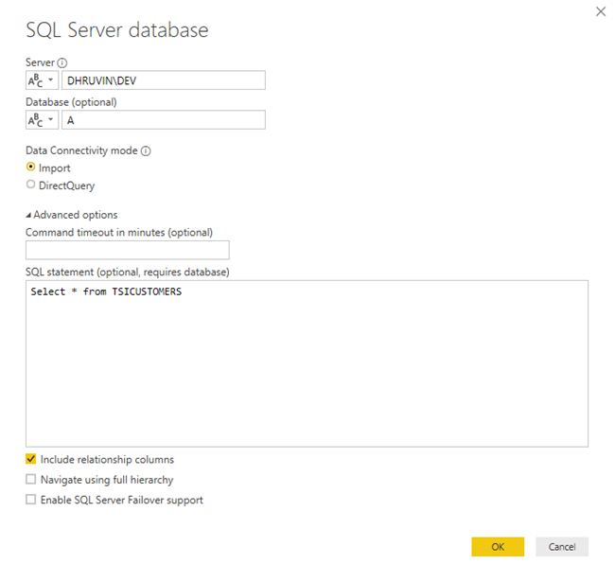Uncheck Include relationship columns
Screen dimensions: 615x582
[31, 460]
